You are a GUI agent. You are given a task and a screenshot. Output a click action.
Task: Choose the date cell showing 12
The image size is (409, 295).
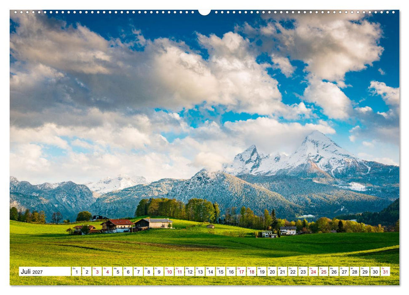tap(190, 271)
